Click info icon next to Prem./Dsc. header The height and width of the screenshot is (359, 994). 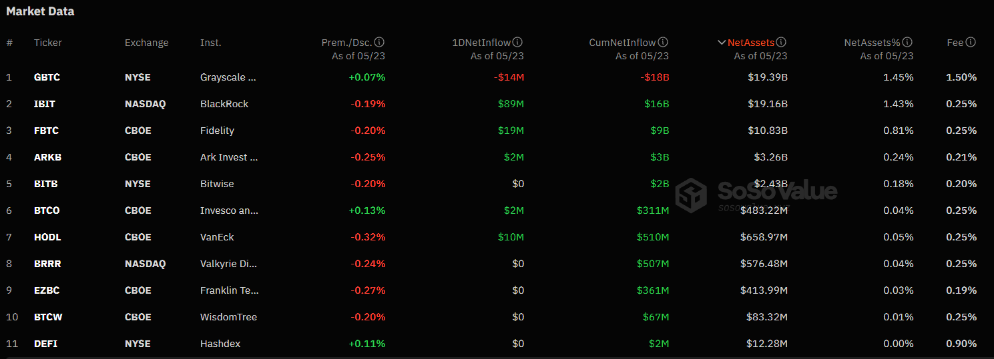click(x=380, y=43)
